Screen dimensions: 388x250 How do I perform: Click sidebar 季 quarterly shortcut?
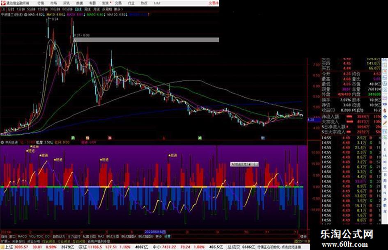pos(385,205)
